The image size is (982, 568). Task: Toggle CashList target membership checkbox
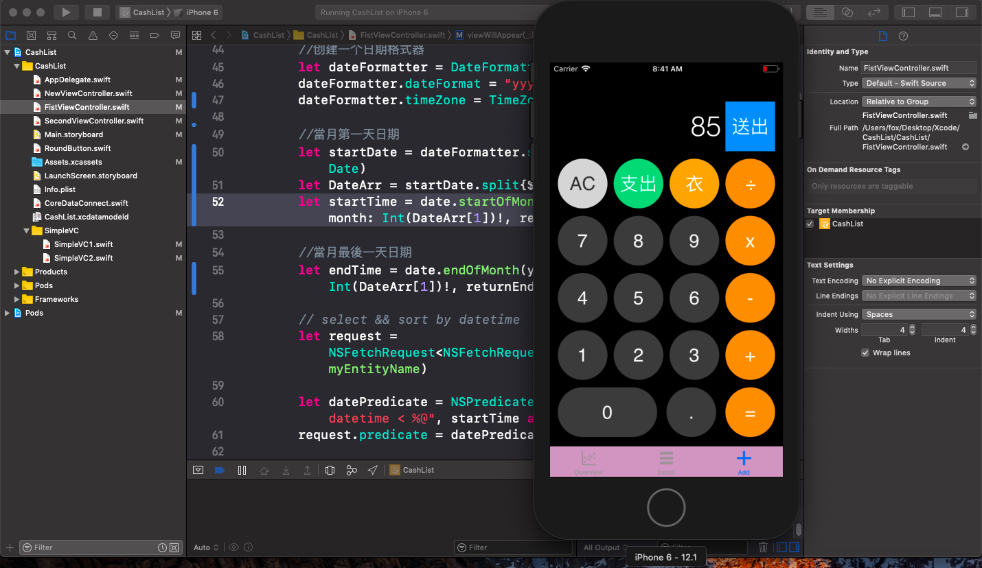tap(810, 224)
